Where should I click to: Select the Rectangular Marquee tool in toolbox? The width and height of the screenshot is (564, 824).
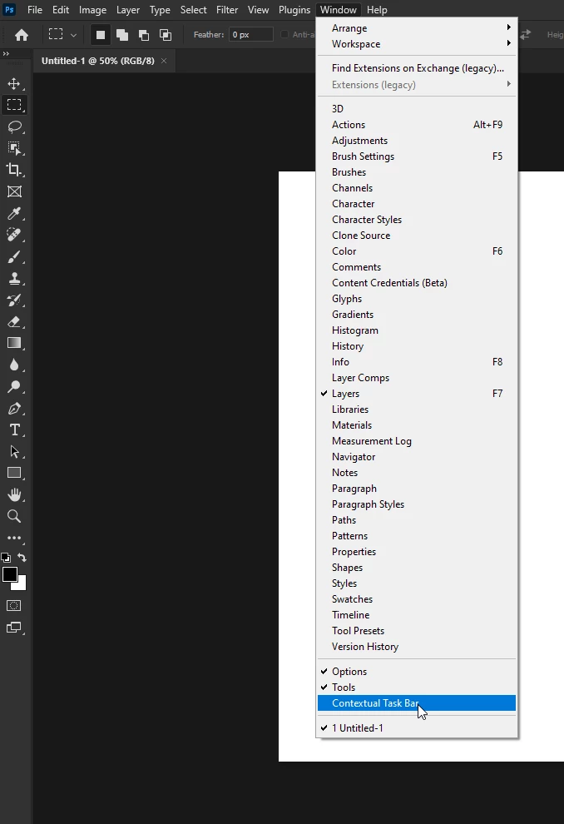tap(14, 105)
